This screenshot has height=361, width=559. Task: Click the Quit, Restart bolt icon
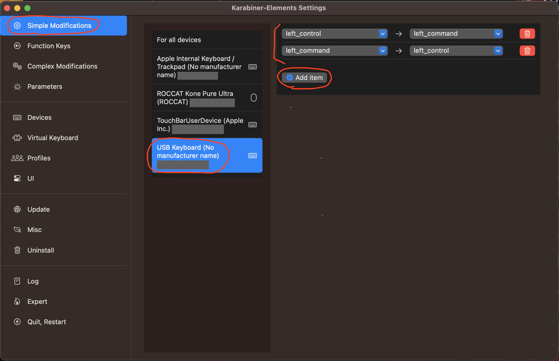17,322
